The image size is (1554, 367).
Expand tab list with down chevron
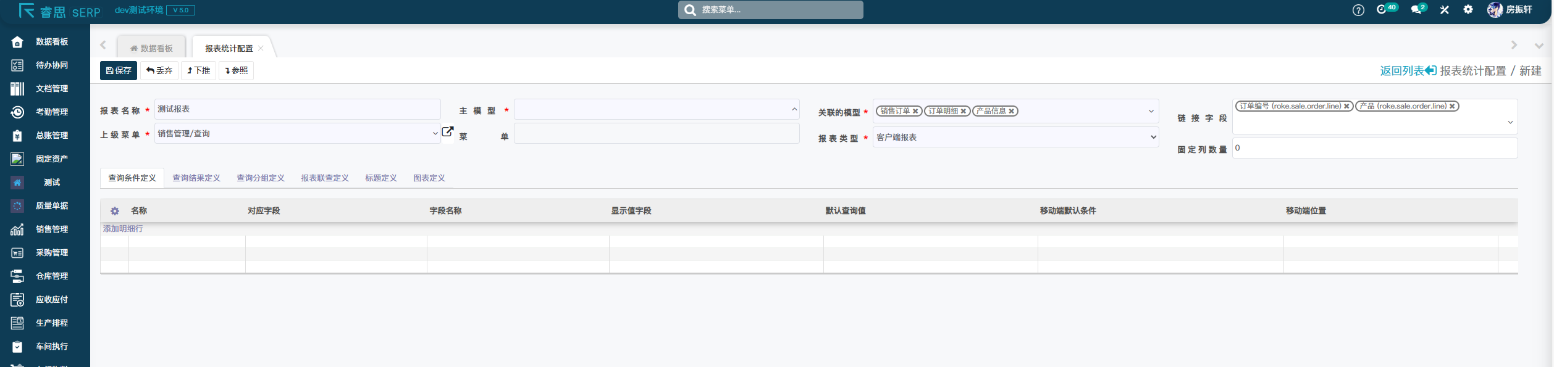click(1539, 46)
